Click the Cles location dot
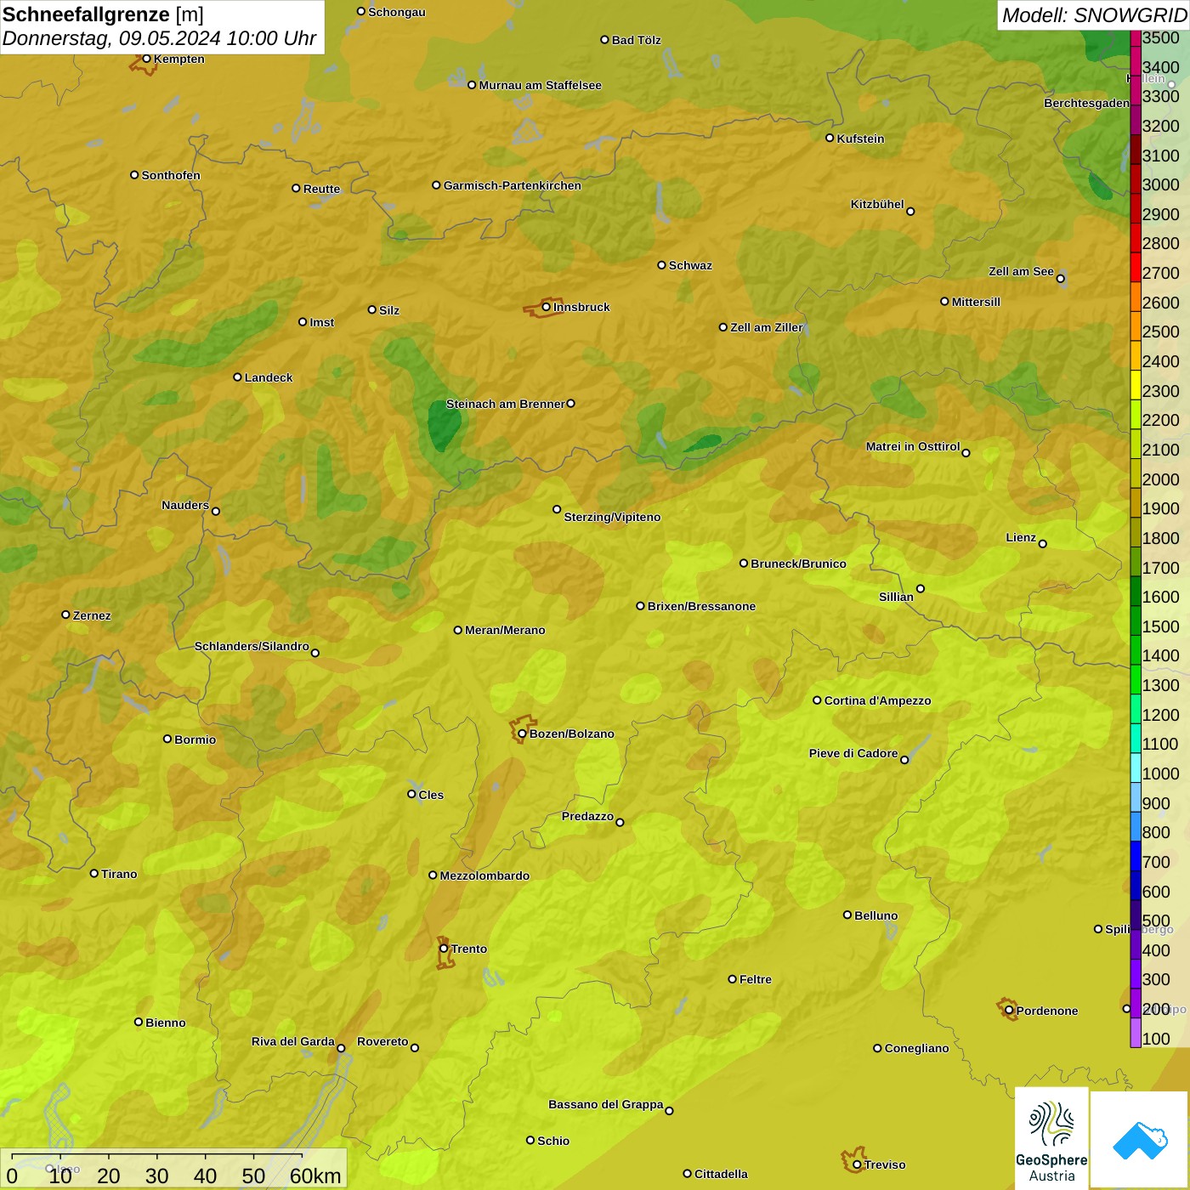Screen dimensions: 1190x1190 pos(411,794)
